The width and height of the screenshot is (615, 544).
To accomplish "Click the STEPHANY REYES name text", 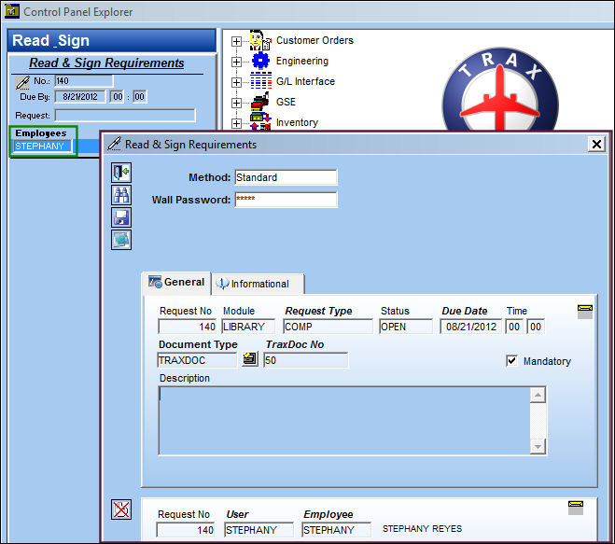I will (422, 529).
